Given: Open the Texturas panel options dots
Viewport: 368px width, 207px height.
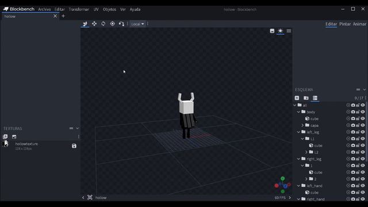Looking at the screenshot, I should [x=79, y=137].
